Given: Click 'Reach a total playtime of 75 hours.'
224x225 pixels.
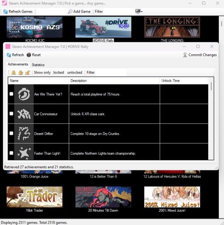Looking at the screenshot, I should click(x=95, y=94).
